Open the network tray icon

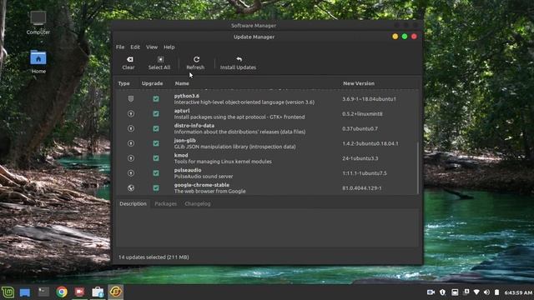(x=476, y=292)
